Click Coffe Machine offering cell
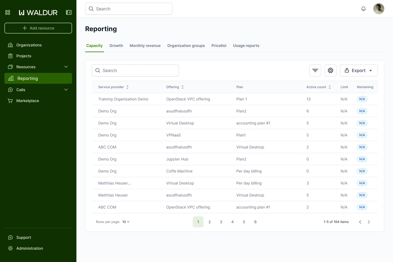393x262 pixels. [179, 171]
